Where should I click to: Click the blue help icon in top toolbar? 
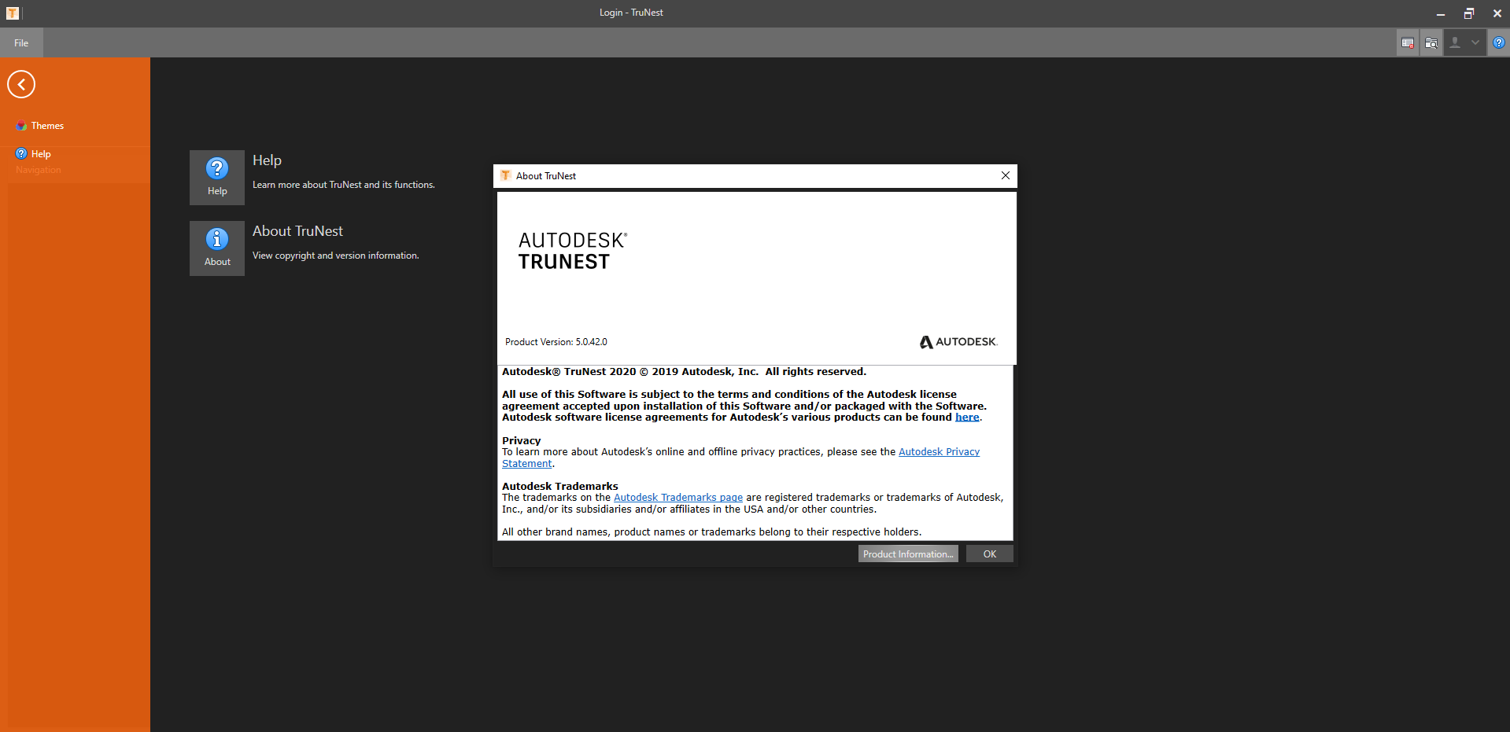[1499, 43]
